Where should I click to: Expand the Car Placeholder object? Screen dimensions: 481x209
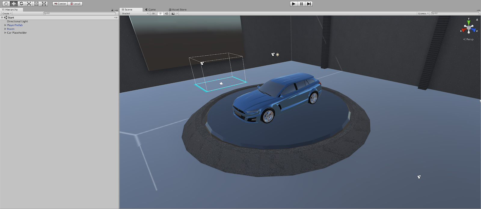pyautogui.click(x=5, y=33)
